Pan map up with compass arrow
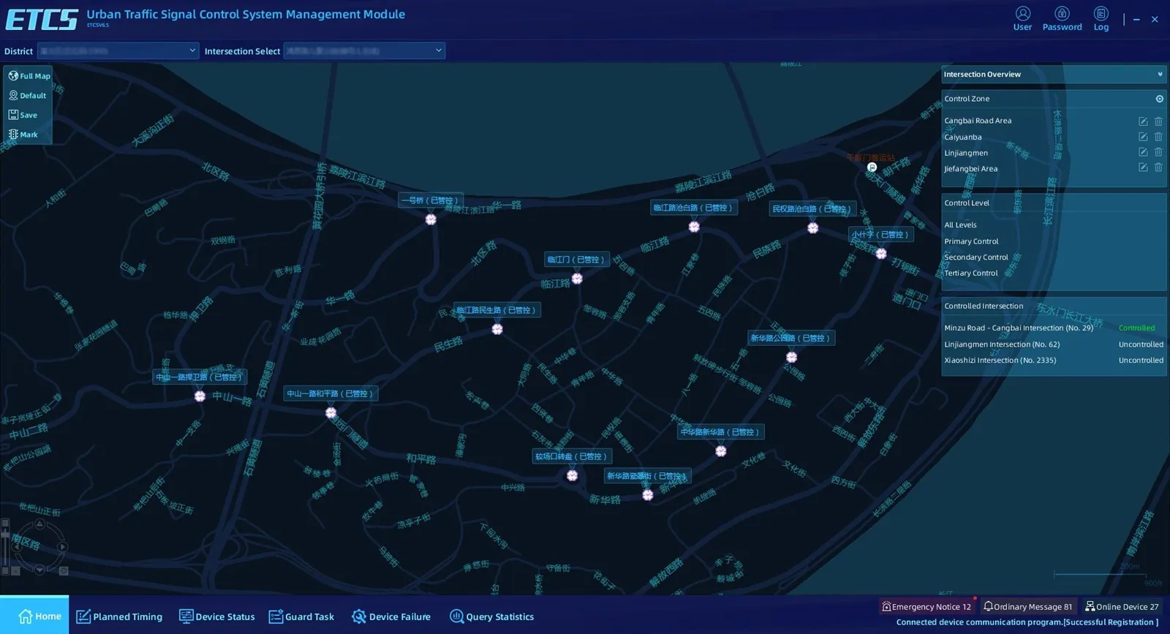This screenshot has width=1170, height=634. tap(39, 524)
